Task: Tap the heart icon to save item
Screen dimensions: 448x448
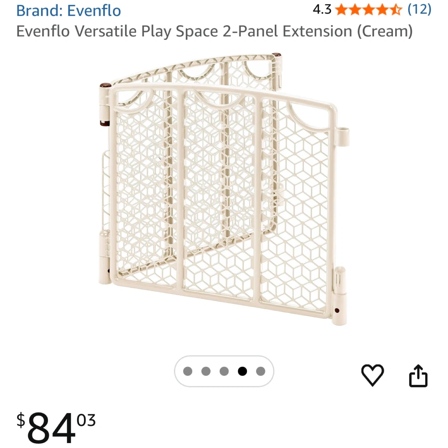Action: coord(372,375)
